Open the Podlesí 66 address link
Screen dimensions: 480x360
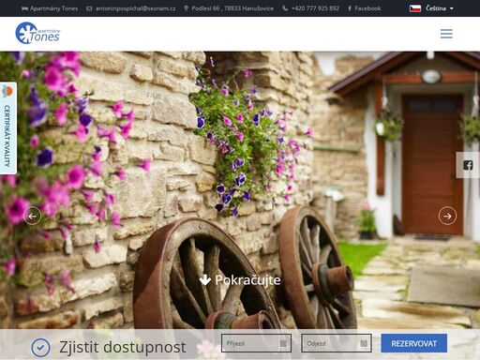pos(229,8)
